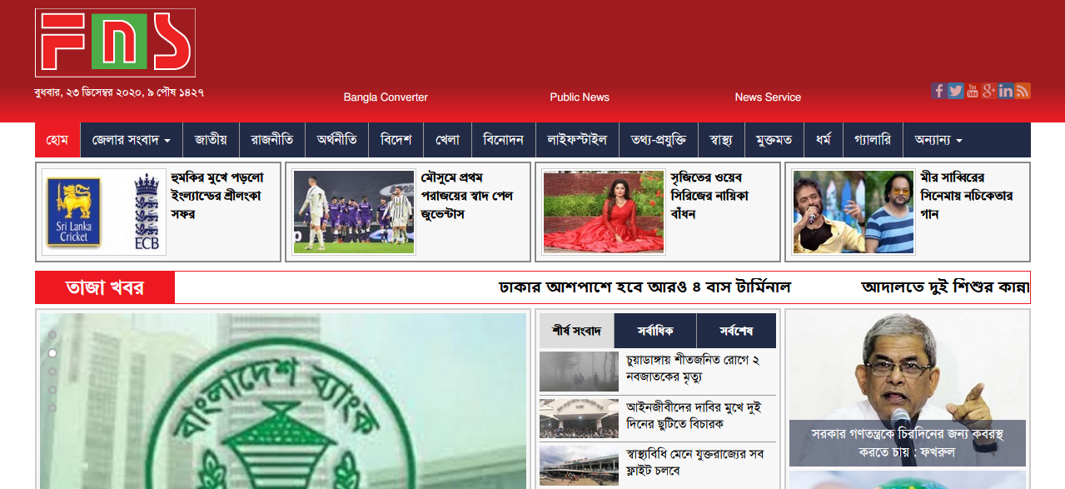Open the তথ্য-প্রযুক্তি menu section
Viewport: 1065px width, 489px height.
point(659,140)
